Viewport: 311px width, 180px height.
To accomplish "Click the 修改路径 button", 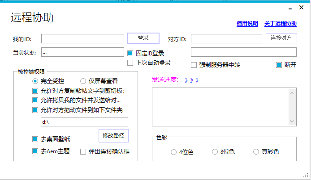I will [x=113, y=135].
